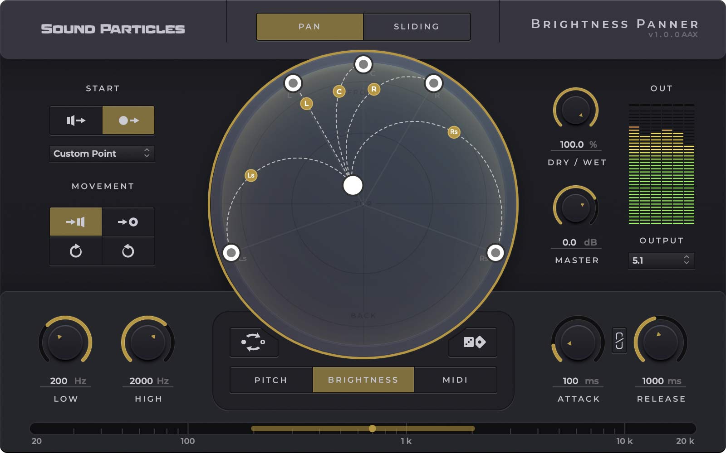Click the counterclockwise rotation movement icon
726x453 pixels.
pos(128,251)
